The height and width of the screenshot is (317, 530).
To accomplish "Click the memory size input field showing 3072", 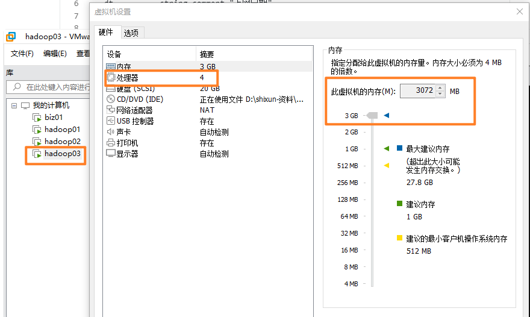I will [418, 90].
